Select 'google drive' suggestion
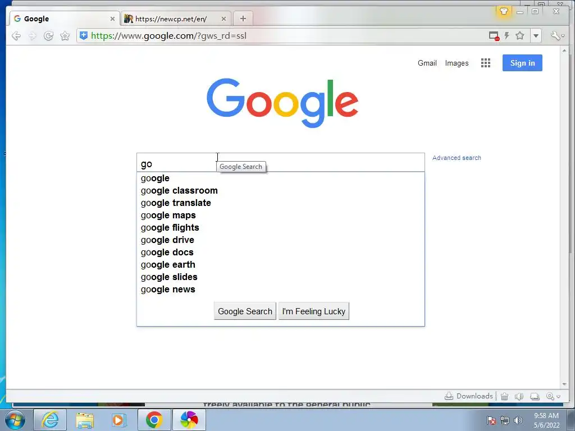 281,240
